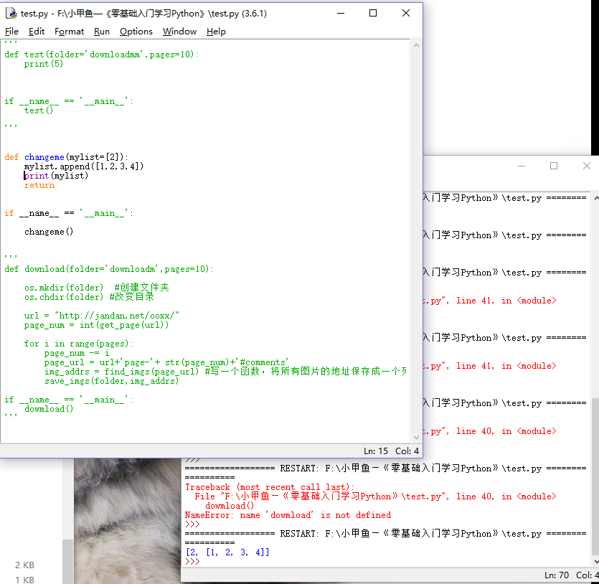Click the editor scrollbar down arrow
The height and width of the screenshot is (584, 599).
415,437
